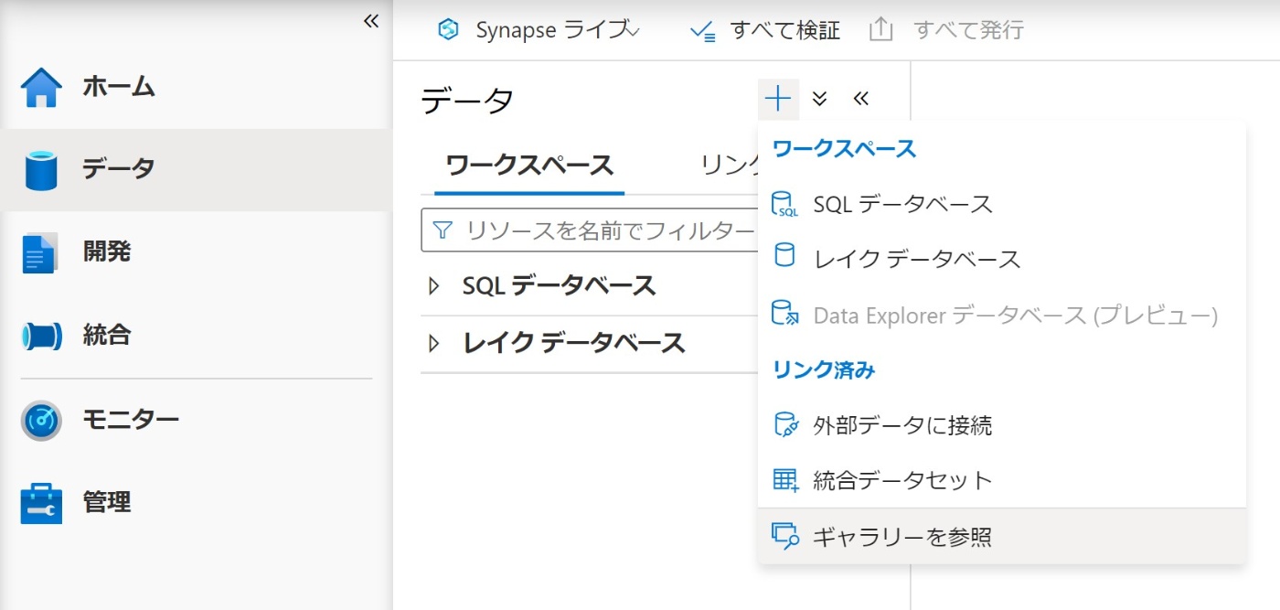Click the Develop document icon
Viewport: 1280px width, 610px height.
(x=39, y=252)
